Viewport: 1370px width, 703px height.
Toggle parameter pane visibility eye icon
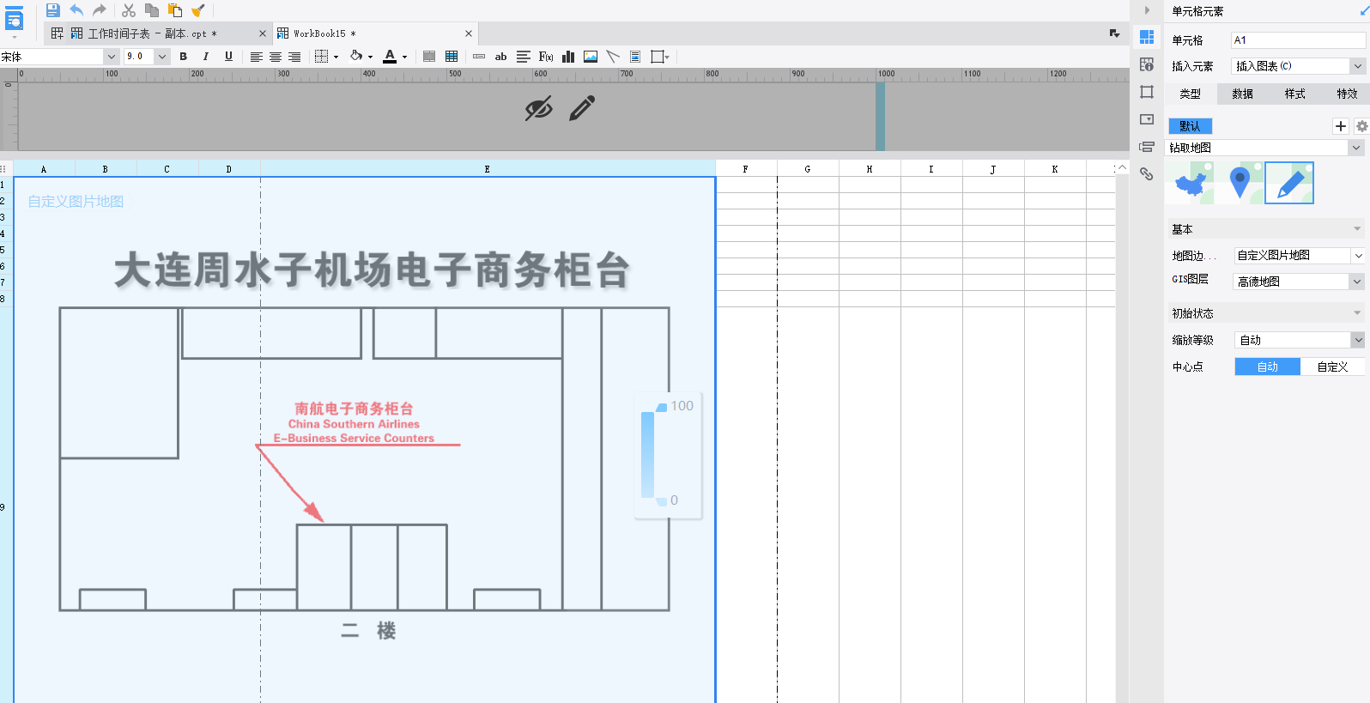tap(538, 109)
